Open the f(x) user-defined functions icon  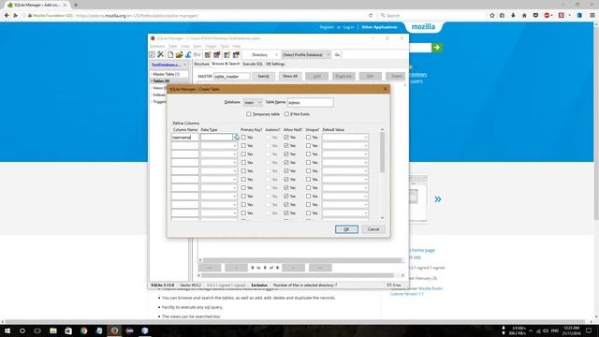[197, 54]
